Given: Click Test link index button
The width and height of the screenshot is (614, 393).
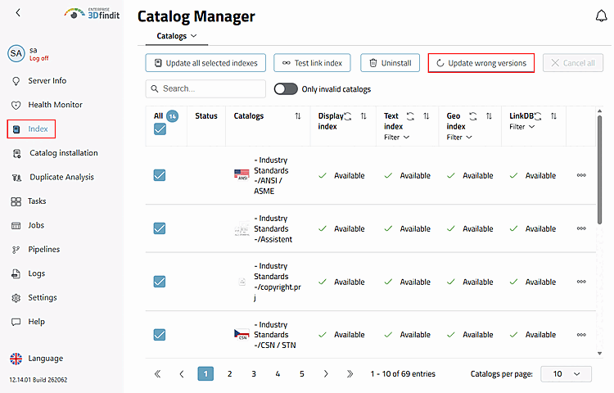Looking at the screenshot, I should pyautogui.click(x=312, y=63).
